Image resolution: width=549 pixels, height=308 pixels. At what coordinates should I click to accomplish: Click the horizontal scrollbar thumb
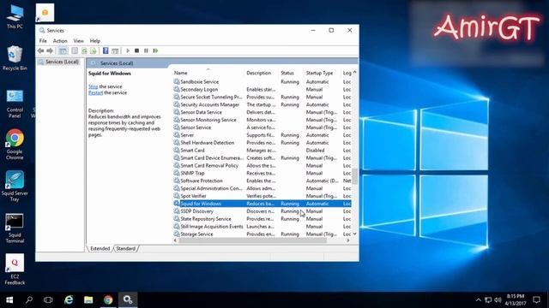pyautogui.click(x=252, y=240)
